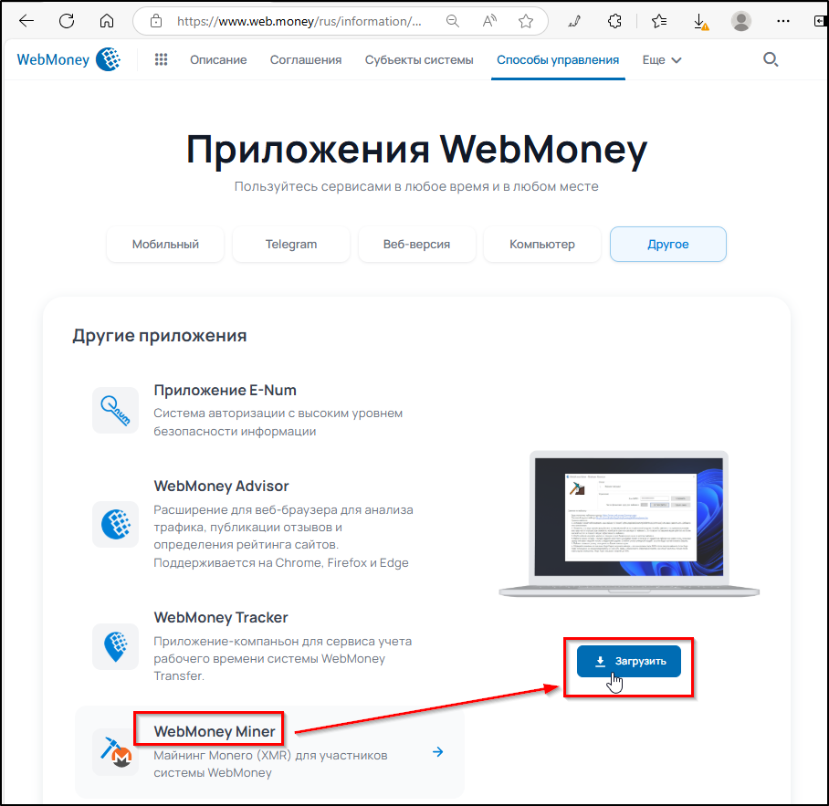Click the E-Num application icon
829x806 pixels.
(115, 410)
